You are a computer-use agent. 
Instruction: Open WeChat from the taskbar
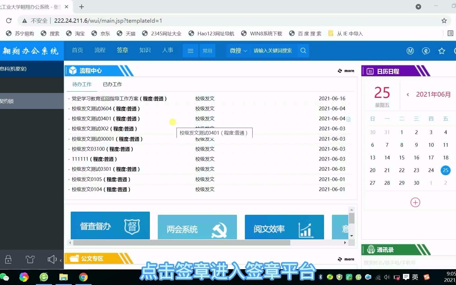[x=4, y=277]
